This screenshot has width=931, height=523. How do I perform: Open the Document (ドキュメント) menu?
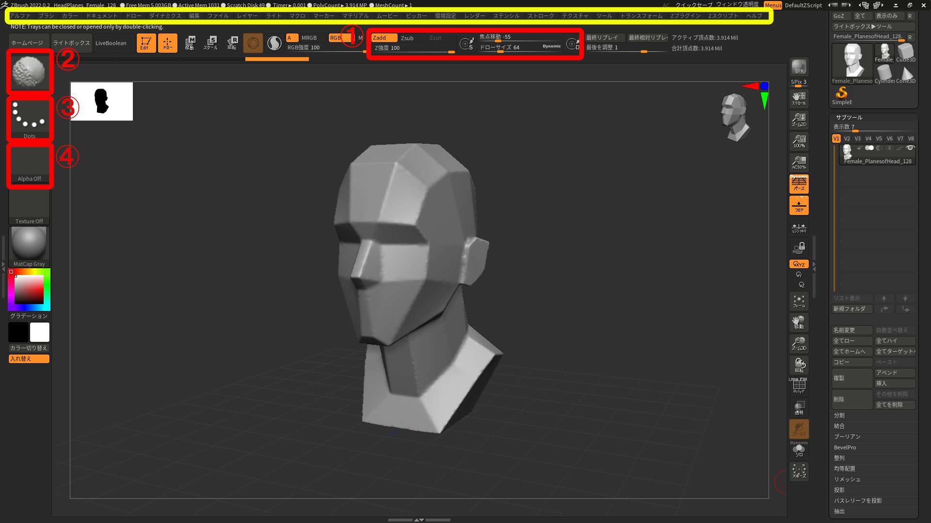coord(102,16)
